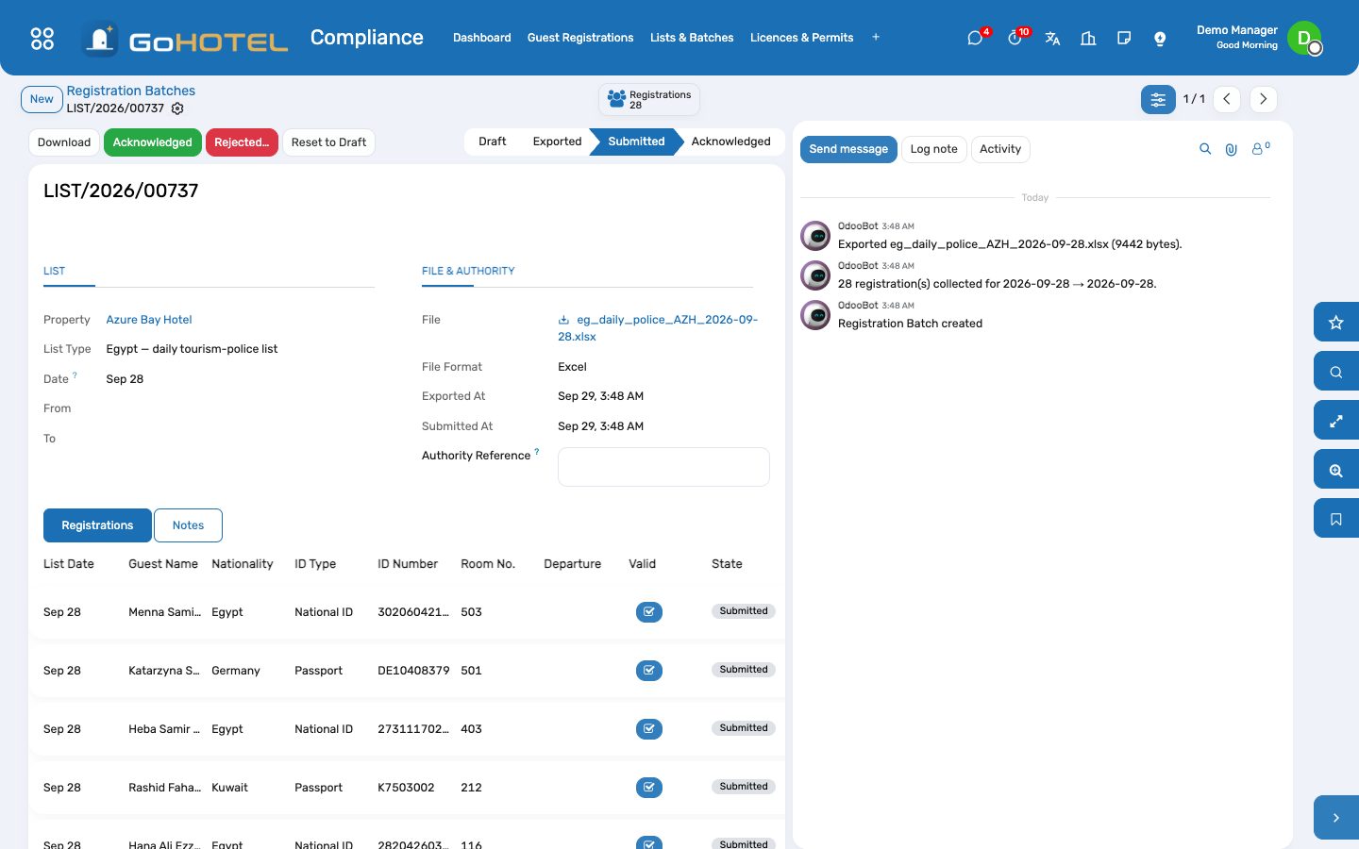Open the sticky note icon in header
This screenshot has height=849, width=1359.
pos(1124,38)
